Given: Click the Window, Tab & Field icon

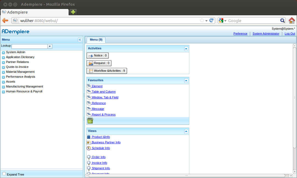Looking at the screenshot, I should pos(89,97).
